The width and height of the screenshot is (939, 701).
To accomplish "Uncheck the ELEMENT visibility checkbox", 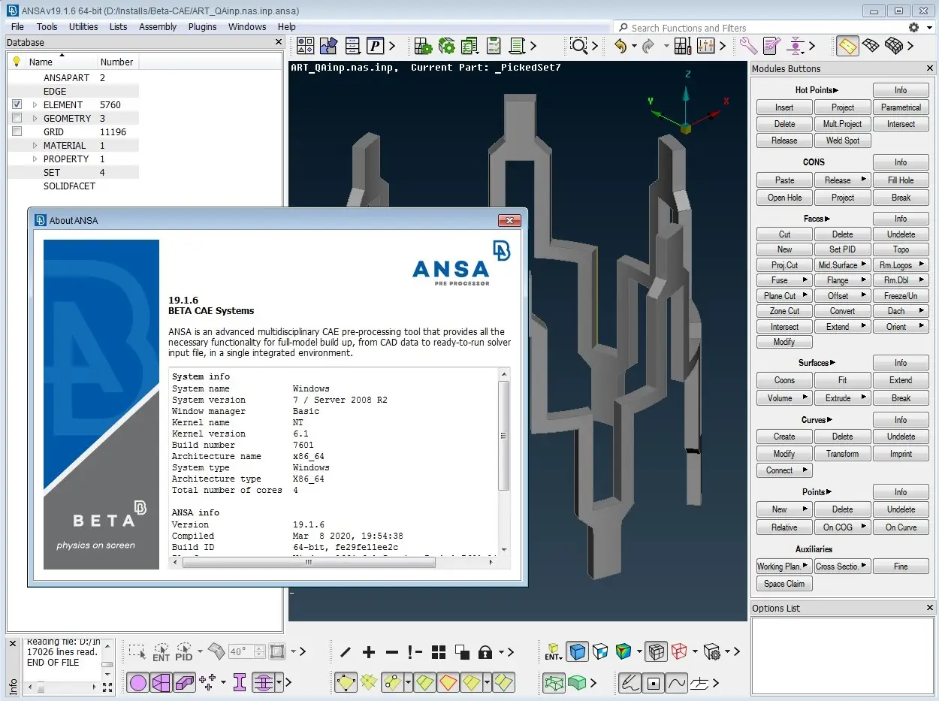I will [x=17, y=104].
